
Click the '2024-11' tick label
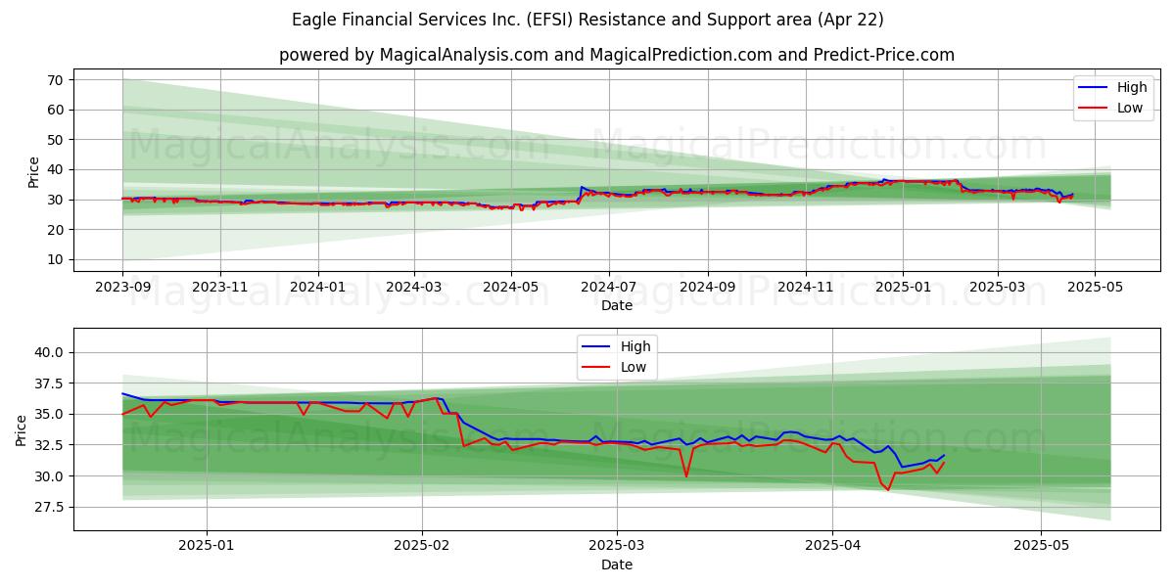tap(805, 287)
